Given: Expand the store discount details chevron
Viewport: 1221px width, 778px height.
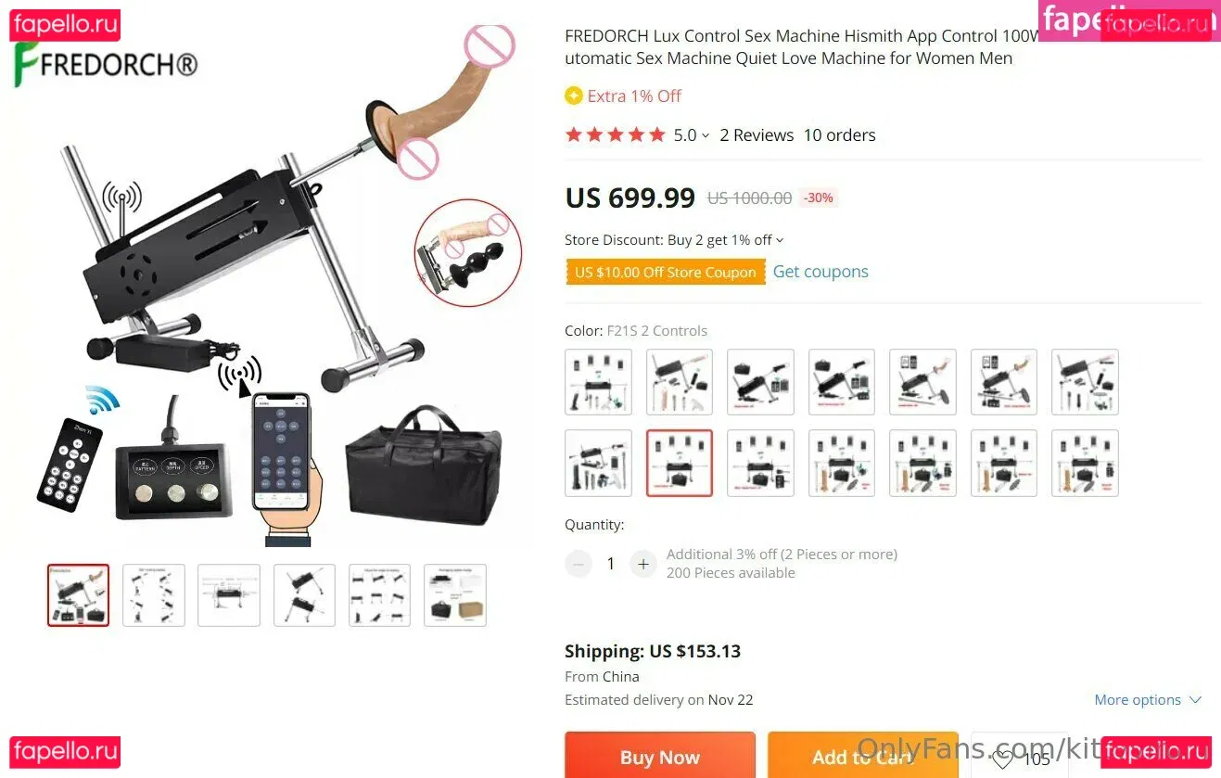Looking at the screenshot, I should pos(780,240).
